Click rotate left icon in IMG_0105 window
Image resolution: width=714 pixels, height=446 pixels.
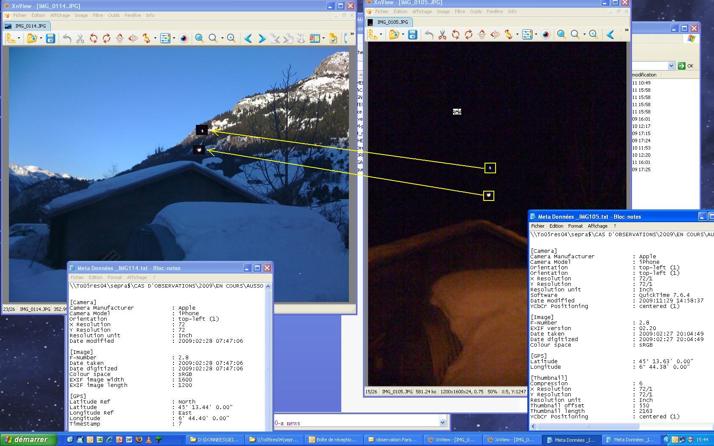(x=456, y=35)
